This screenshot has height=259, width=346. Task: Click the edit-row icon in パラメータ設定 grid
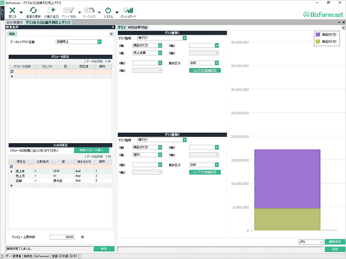[x=12, y=72]
